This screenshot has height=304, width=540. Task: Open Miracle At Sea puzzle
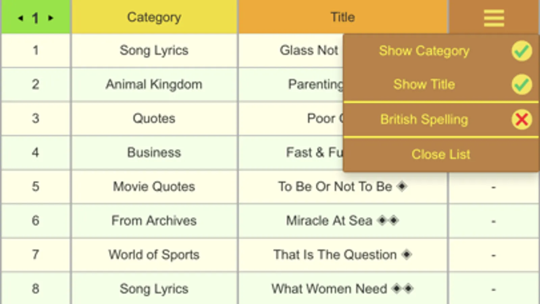click(329, 221)
